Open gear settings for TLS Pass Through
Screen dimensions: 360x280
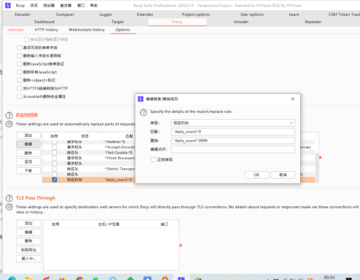coord(9,207)
